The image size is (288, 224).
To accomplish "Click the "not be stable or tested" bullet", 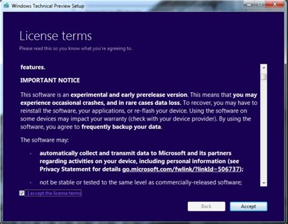I will point(141,183).
